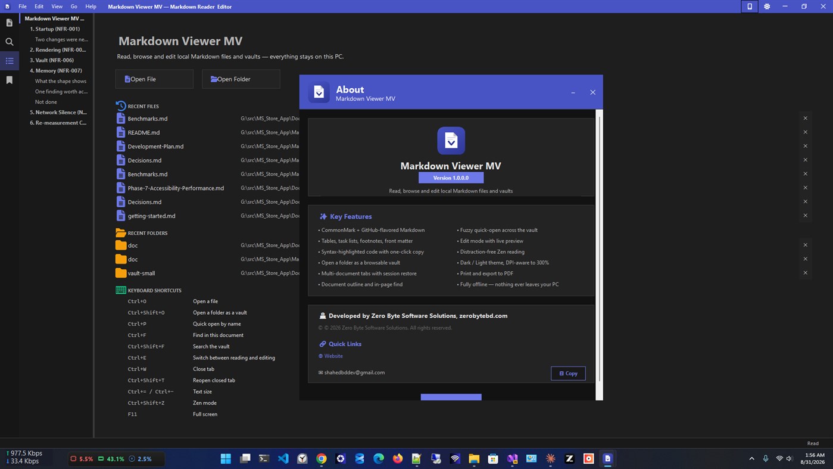The width and height of the screenshot is (833, 469).
Task: Show hidden system tray icons chevron
Action: (751, 458)
